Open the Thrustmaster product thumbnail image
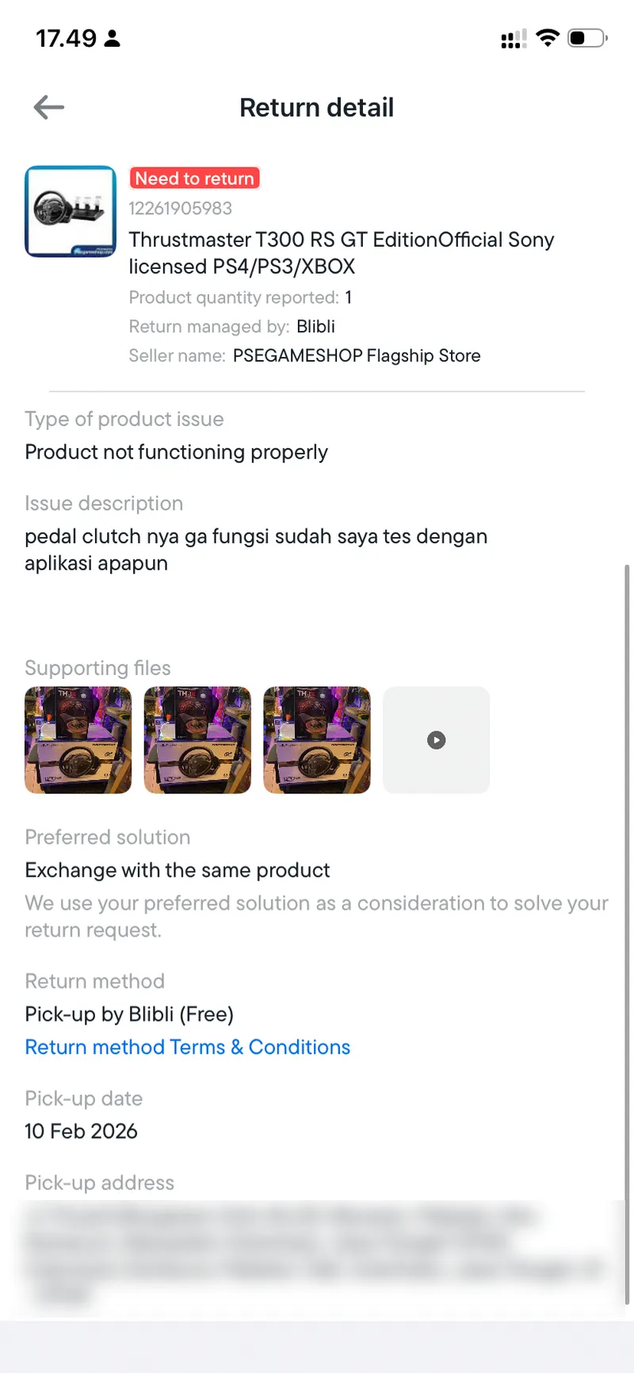 pos(71,212)
